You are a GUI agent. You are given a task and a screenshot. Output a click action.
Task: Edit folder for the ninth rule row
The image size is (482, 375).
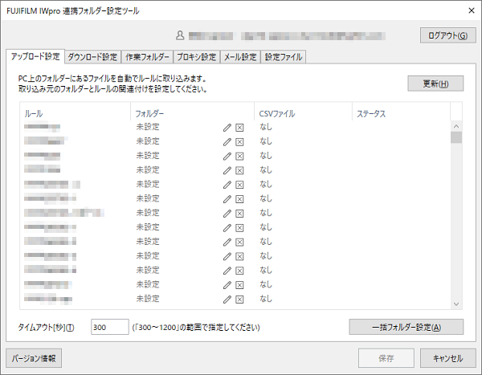[x=227, y=243]
